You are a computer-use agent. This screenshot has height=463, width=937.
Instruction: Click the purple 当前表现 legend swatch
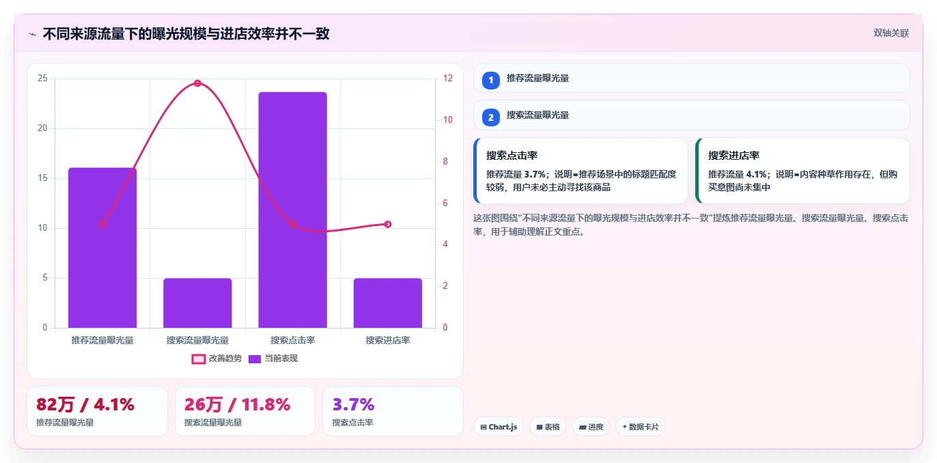[x=255, y=359]
